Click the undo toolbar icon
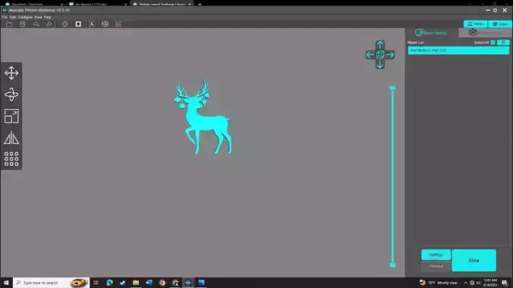513x288 pixels. pos(36,24)
